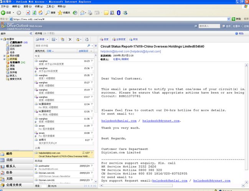
Task: Click reading pane vertical scroll down arrow
Action: (x=246, y=182)
